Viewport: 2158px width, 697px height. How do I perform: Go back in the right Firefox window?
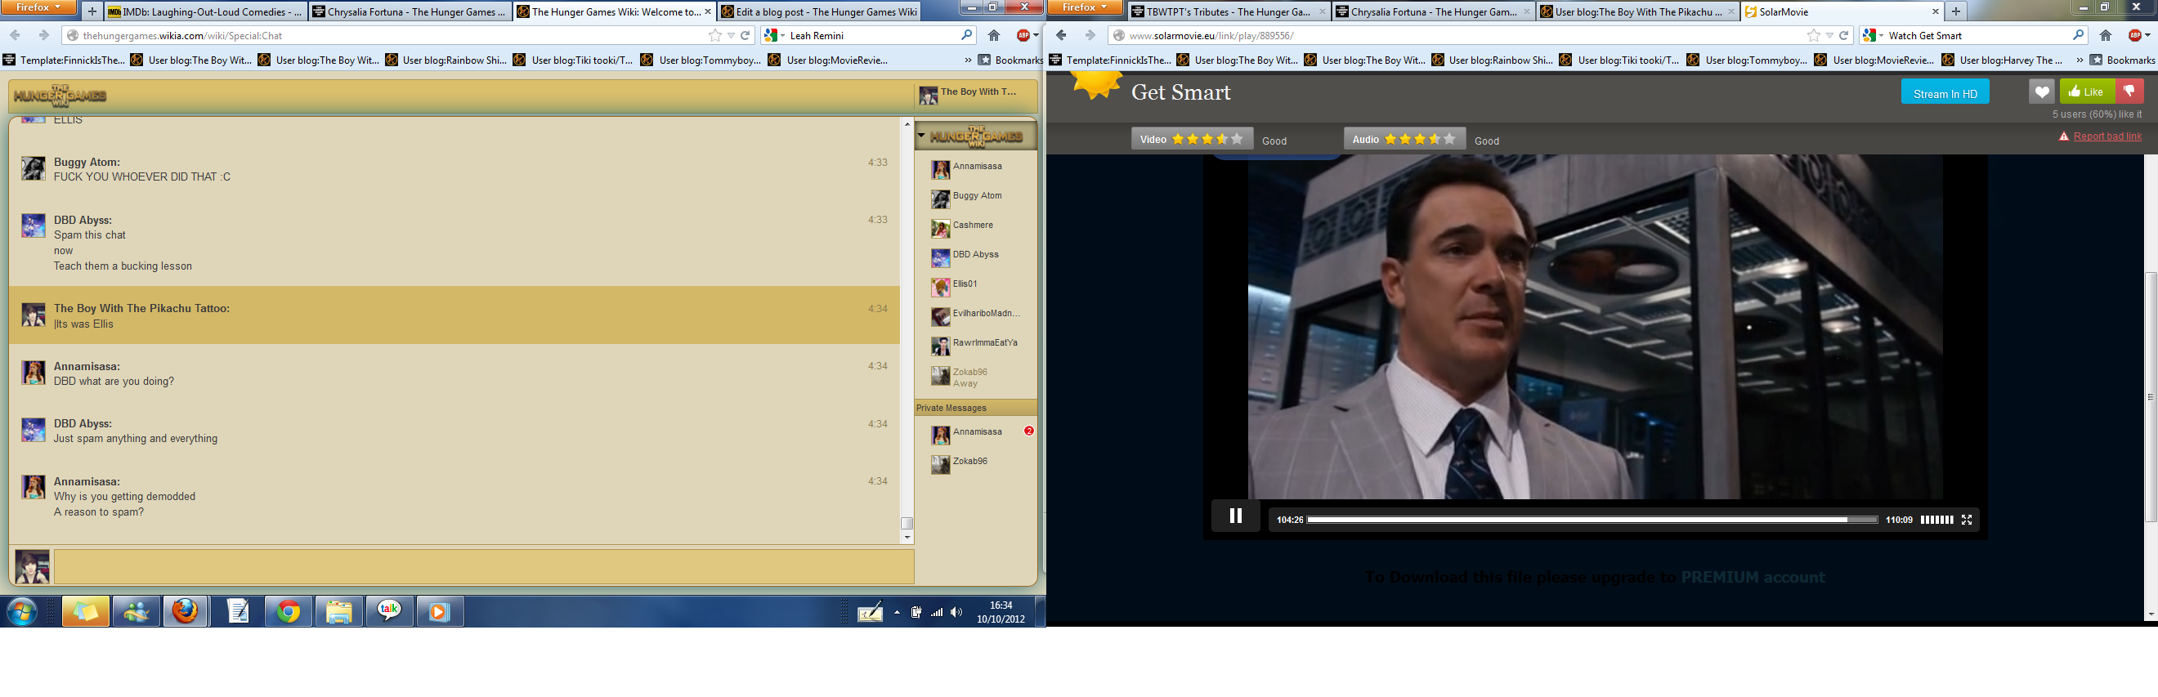click(1061, 35)
